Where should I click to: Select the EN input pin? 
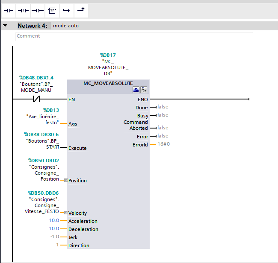tap(71, 99)
